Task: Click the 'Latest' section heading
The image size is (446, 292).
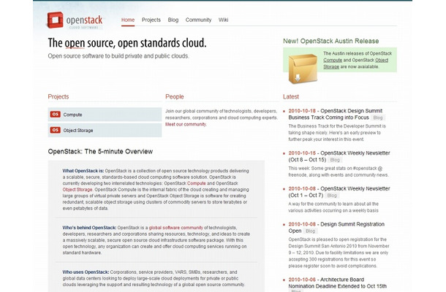Action: 291,96
